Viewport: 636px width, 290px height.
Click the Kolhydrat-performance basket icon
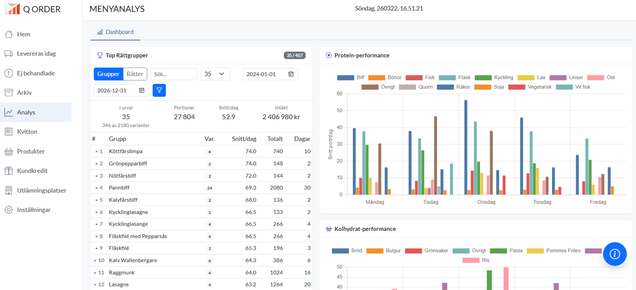tap(328, 229)
